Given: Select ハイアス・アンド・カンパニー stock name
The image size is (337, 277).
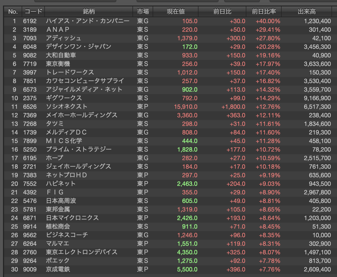Looking at the screenshot, I should click(88, 21).
